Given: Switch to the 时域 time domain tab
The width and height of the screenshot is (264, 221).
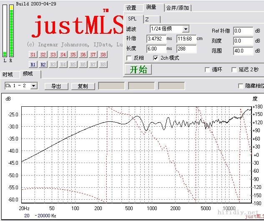Looking at the screenshot, I should (x=10, y=75).
